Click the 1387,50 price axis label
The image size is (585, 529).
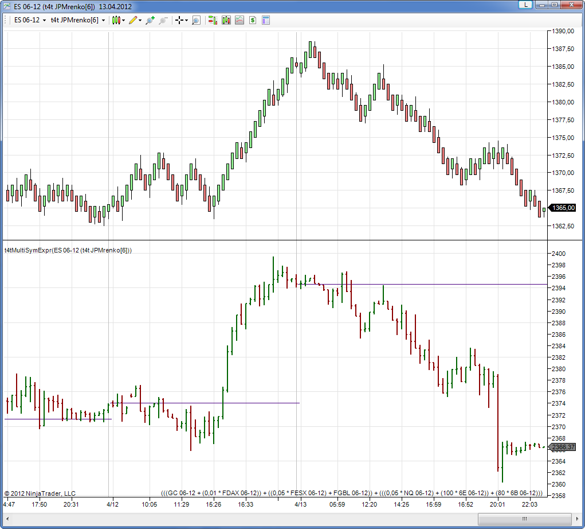(x=563, y=49)
